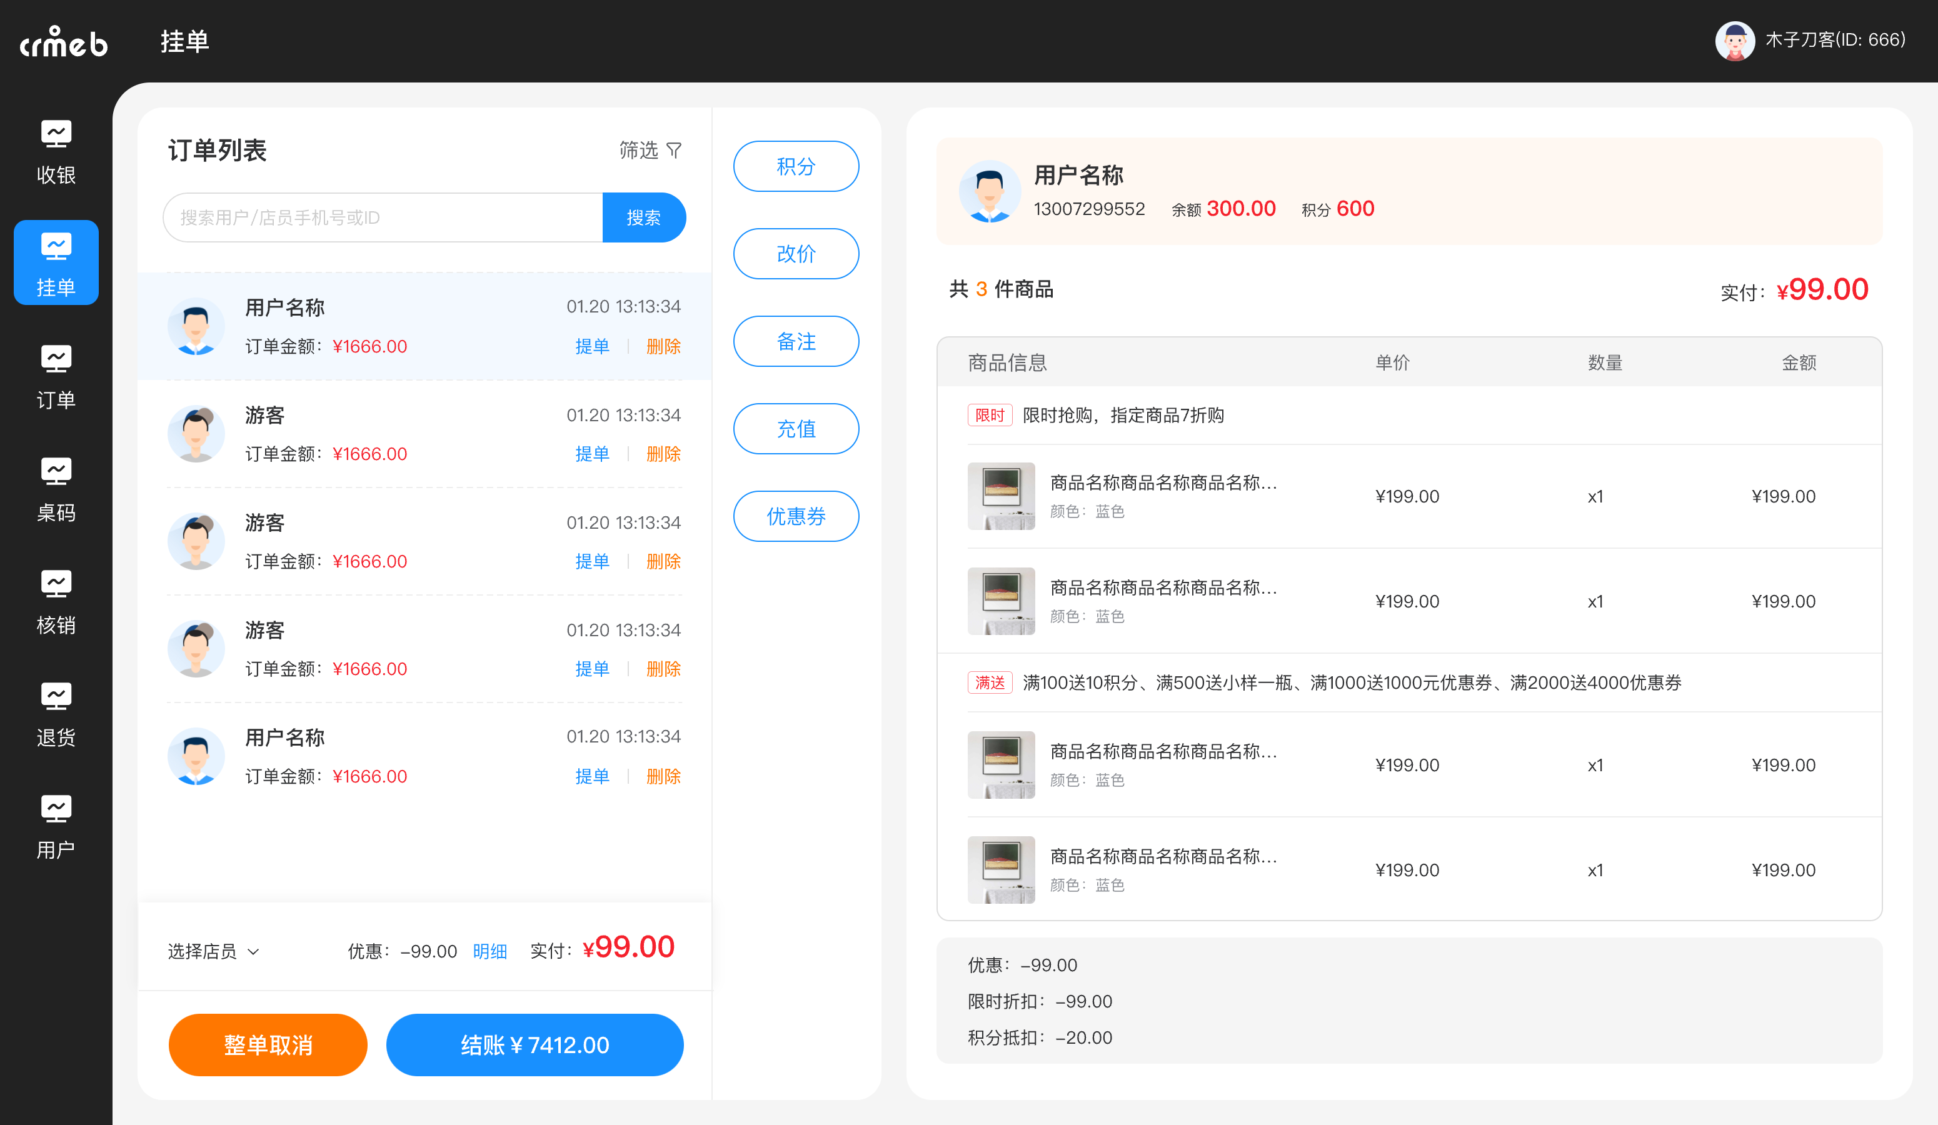Click the search user/phone/ID input field

382,217
